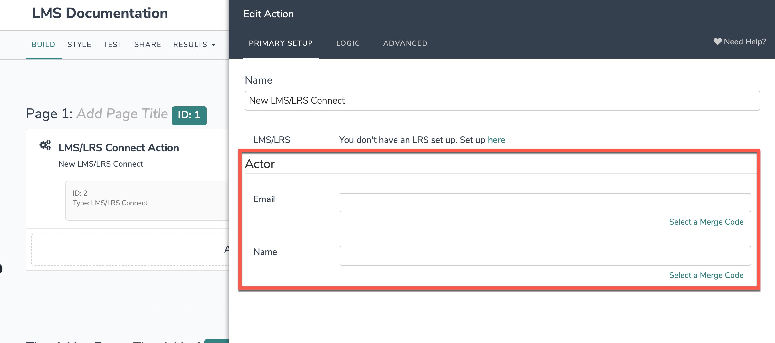Click the heart icon next to Need Help
The image size is (775, 343).
(x=717, y=42)
